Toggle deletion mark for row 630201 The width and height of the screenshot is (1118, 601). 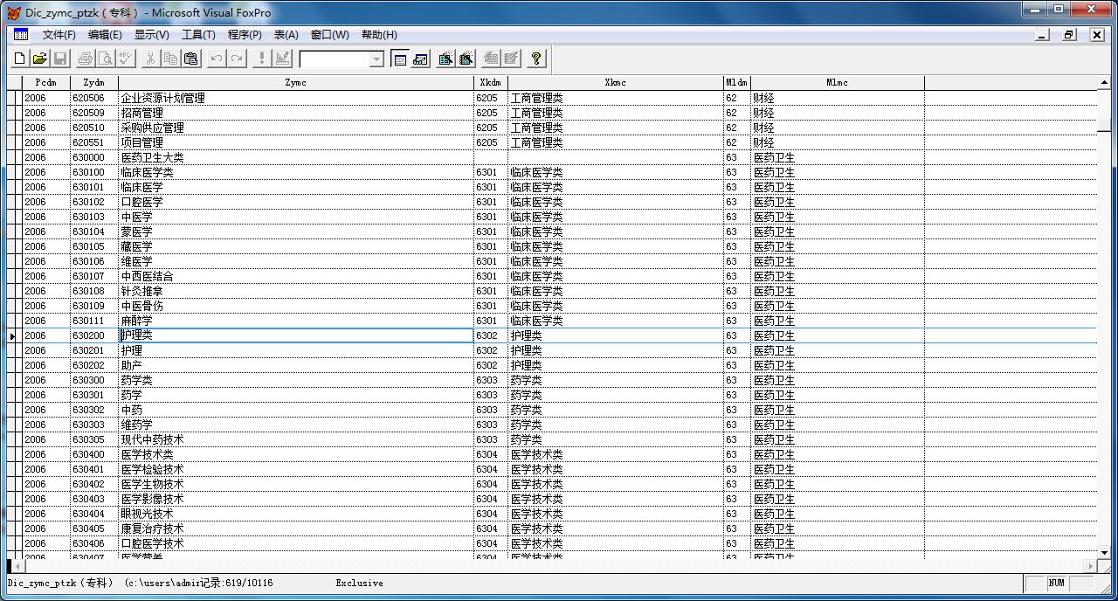point(18,350)
